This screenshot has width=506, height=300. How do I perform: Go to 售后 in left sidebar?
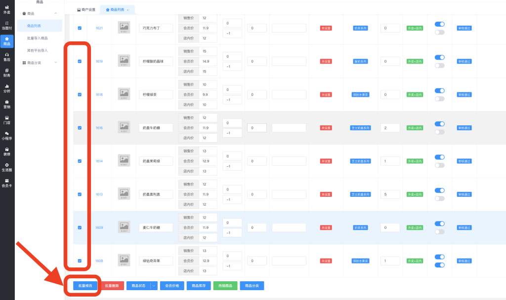(x=7, y=57)
